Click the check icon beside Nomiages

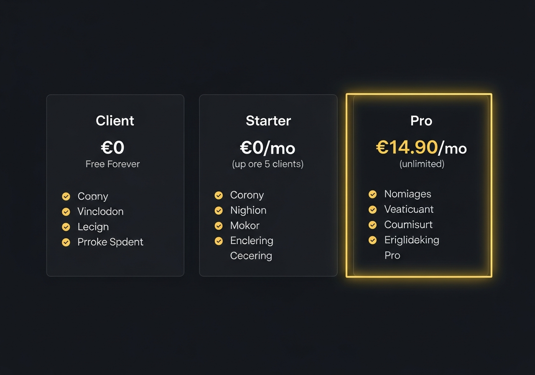click(x=372, y=194)
